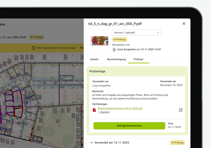The height and width of the screenshot is (148, 211).
Task: Click Lissa Sorgenfrei's avatar icon
Action: 114,49
